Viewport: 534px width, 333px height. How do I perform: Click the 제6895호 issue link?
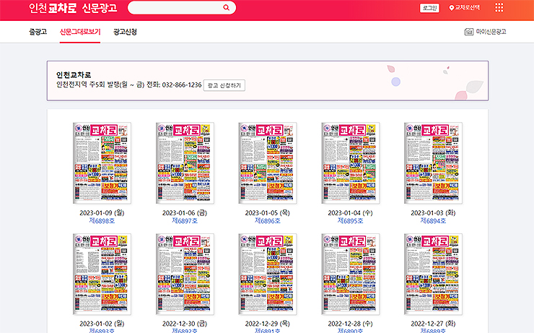(350, 221)
